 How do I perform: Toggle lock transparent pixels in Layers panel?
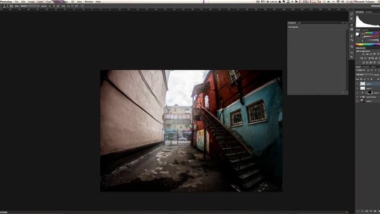pos(361,79)
